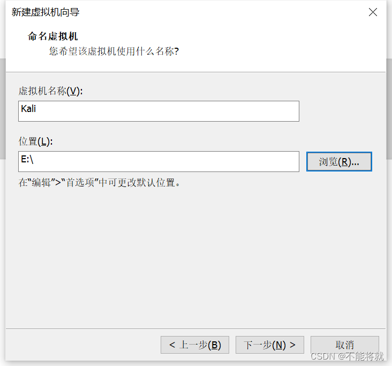Click the 您希望该虚拟机使用什么名称? subtitle
Viewport: 392px width, 366px height.
pyautogui.click(x=114, y=51)
